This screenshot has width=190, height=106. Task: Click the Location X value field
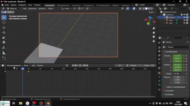pos(178,56)
